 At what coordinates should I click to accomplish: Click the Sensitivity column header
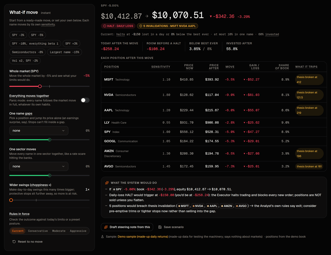pyautogui.click(x=161, y=67)
